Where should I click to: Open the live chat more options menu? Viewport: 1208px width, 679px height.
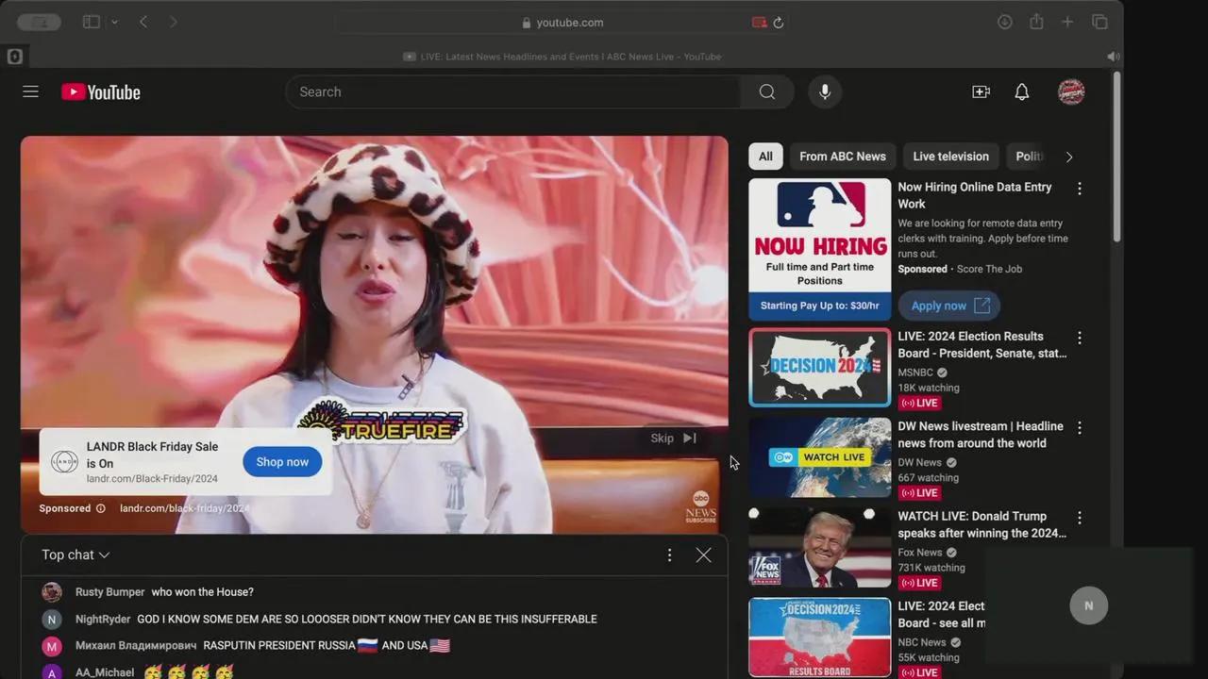[x=670, y=555]
